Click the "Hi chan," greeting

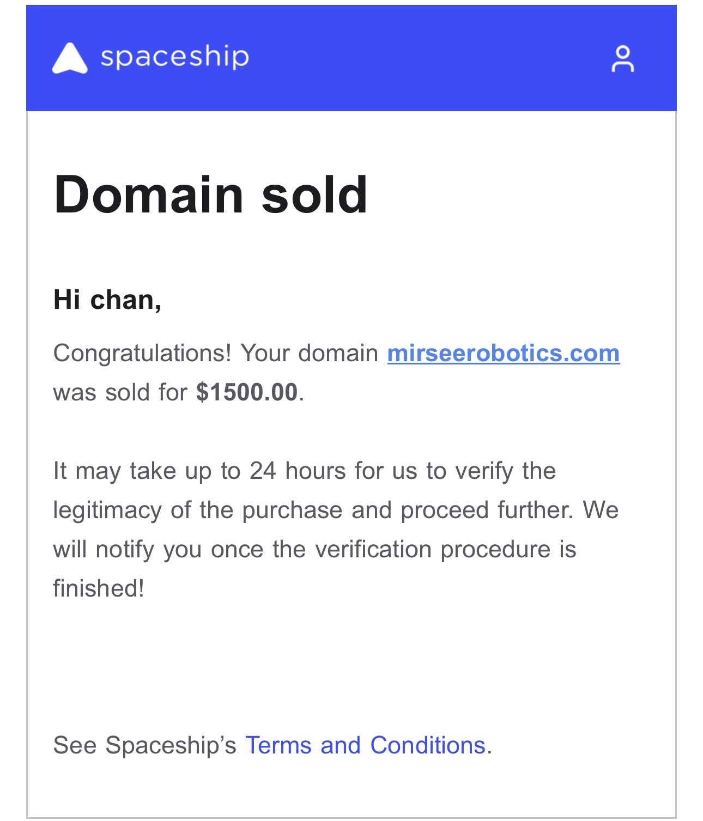pos(107,300)
